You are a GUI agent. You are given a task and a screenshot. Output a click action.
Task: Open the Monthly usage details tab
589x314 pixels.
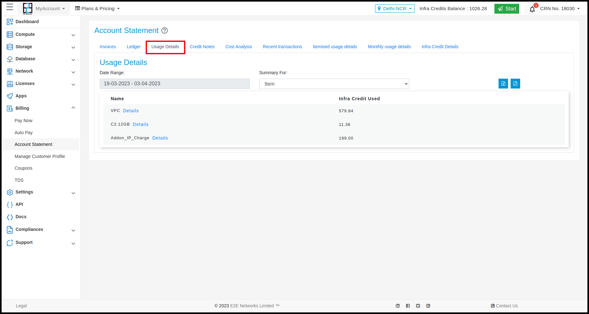tap(389, 47)
